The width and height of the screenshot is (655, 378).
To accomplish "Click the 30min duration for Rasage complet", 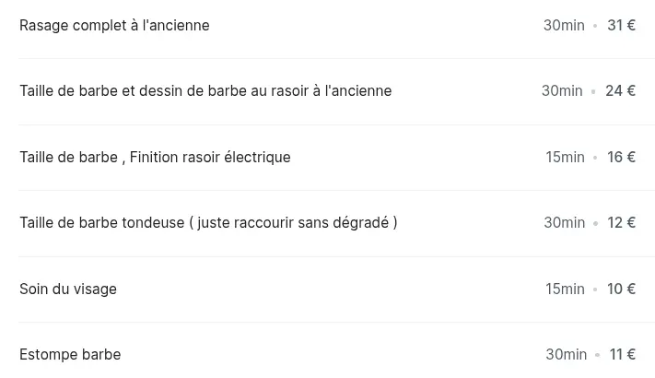I will 564,26.
